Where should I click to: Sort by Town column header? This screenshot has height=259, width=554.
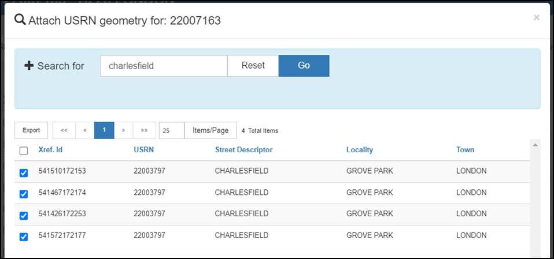[465, 150]
